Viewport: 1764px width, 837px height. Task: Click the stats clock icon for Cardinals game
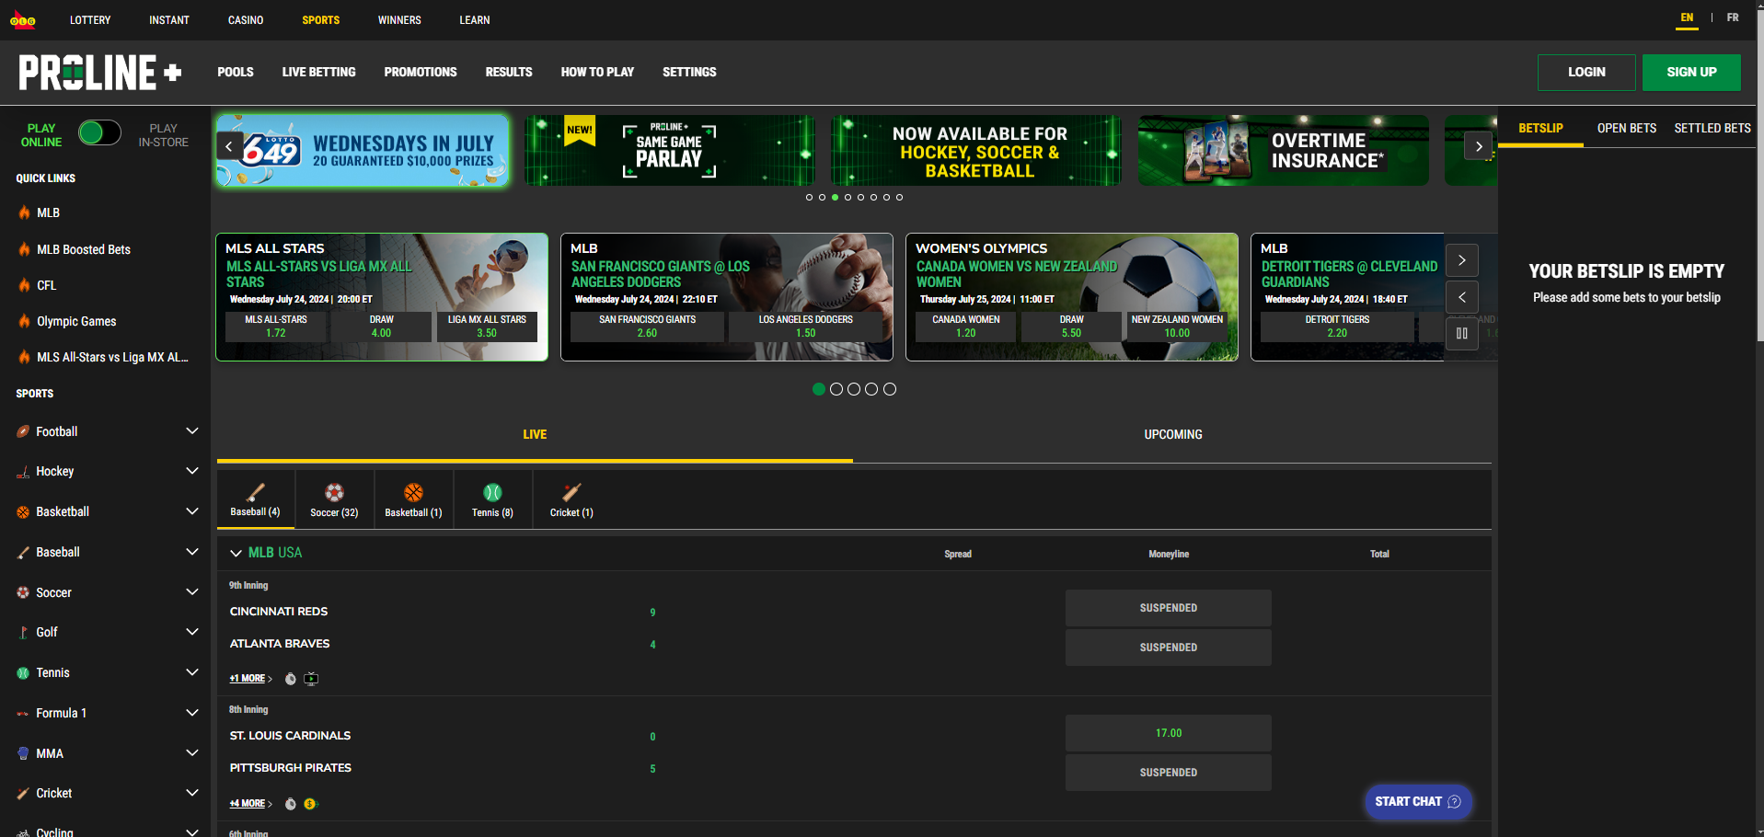291,804
